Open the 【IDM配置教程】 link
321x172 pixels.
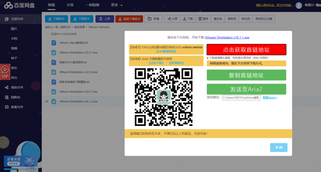[166, 52]
